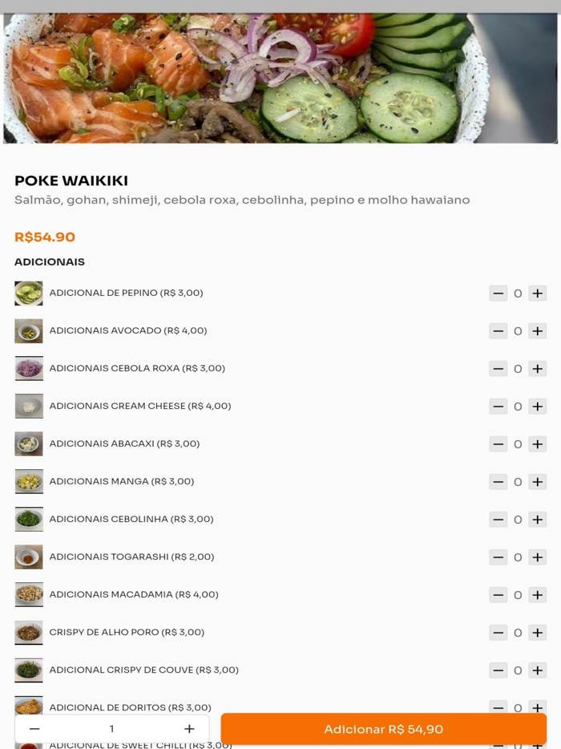Click the pepino additional thumbnail
The width and height of the screenshot is (561, 749).
(x=29, y=294)
